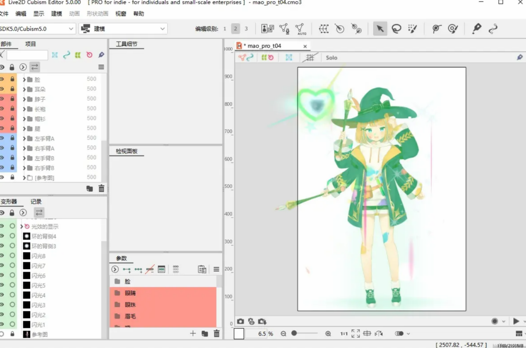This screenshot has height=348, width=526.
Task: Expand the 光效的显示 deformer
Action: (x=22, y=227)
